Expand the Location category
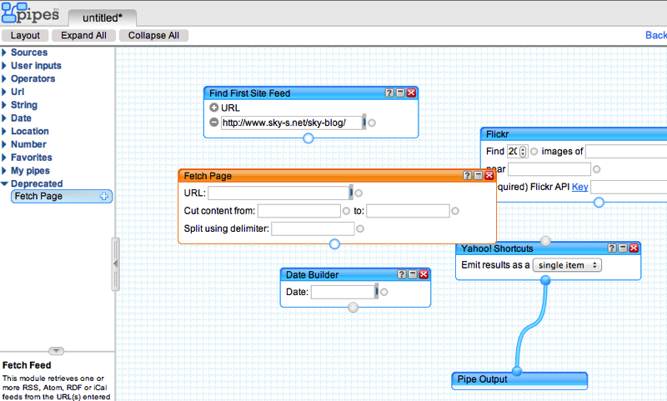 click(4, 132)
